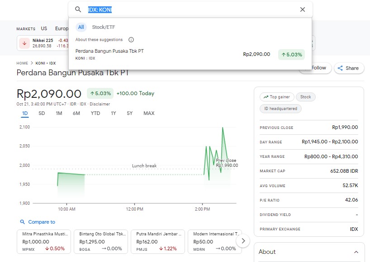Screen dimensions: 370x262
Task: Open the Disclaimer link
Action: 100,104
